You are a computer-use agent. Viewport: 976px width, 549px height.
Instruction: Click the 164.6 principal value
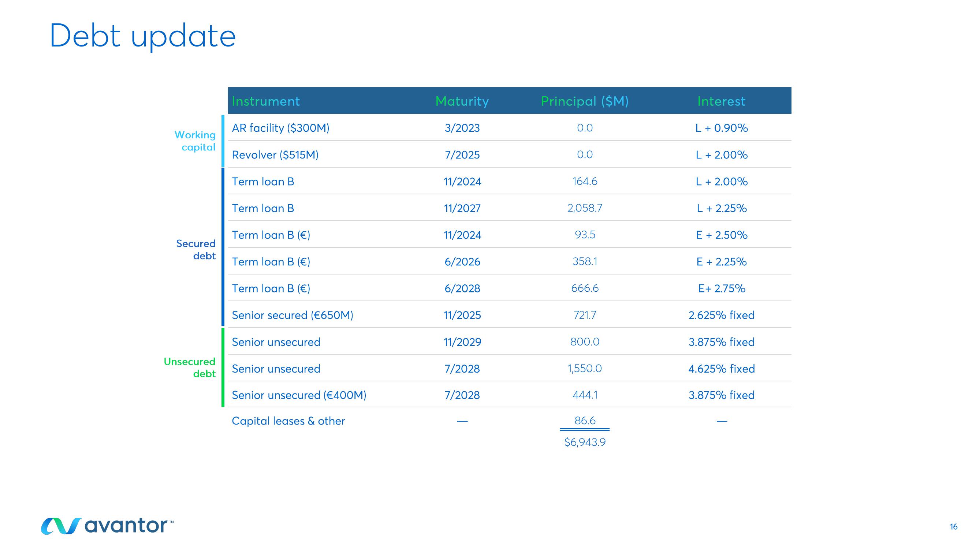click(585, 182)
